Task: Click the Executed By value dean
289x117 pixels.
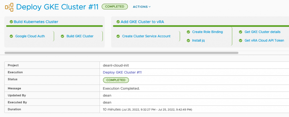Action: coord(107,102)
